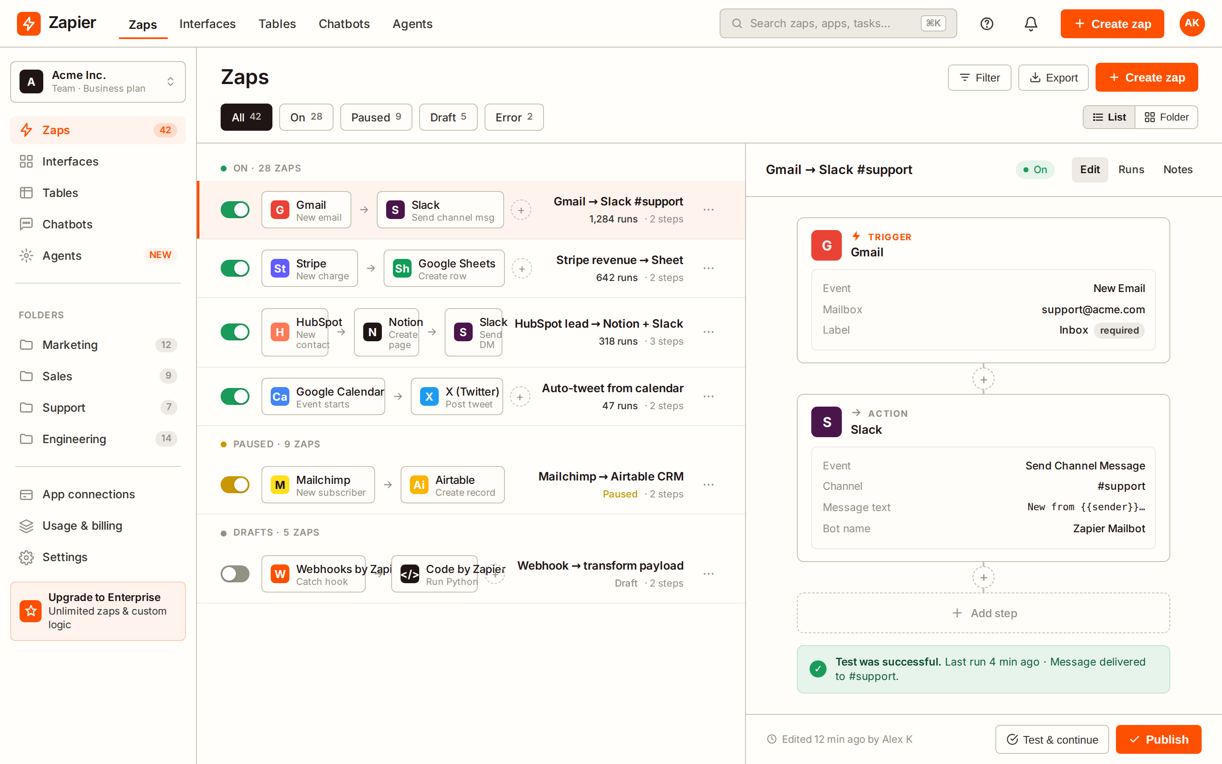1222x764 pixels.
Task: Click the Slack icon in action card
Action: (x=826, y=422)
